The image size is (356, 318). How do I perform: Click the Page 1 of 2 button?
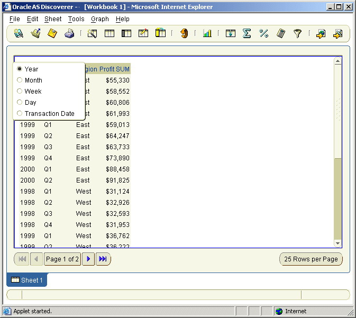pos(62,259)
